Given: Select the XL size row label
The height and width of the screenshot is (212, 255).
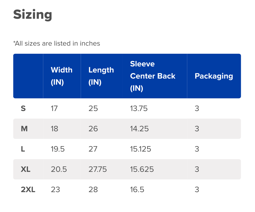Looking at the screenshot, I should [x=26, y=169].
